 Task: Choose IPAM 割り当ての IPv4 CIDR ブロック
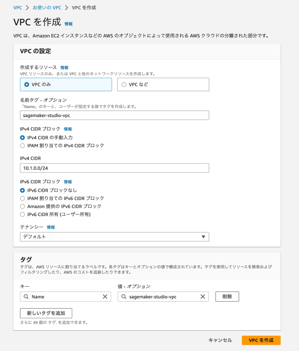[22, 146]
